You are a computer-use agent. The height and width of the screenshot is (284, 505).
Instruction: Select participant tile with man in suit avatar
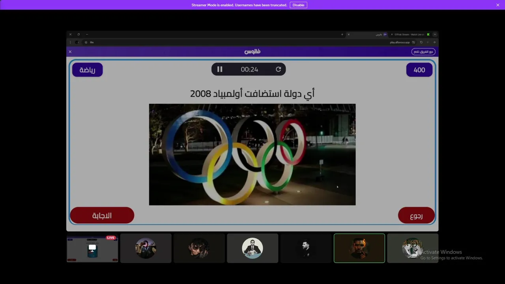click(252, 248)
